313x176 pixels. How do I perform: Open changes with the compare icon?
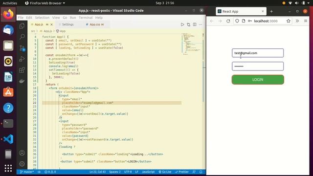188,24
